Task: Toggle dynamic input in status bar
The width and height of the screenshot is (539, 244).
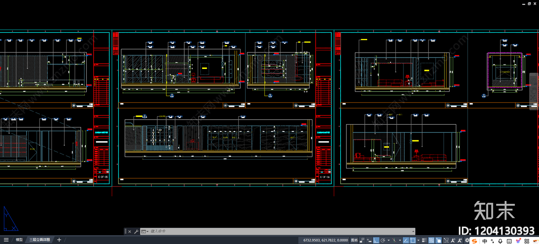Action: [x=369, y=240]
